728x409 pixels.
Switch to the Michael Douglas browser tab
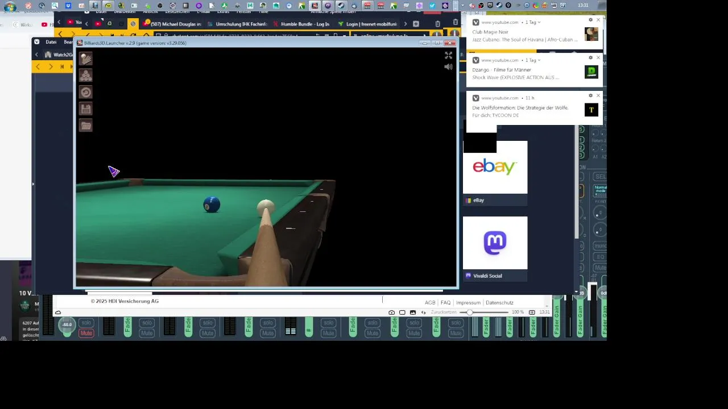click(172, 24)
